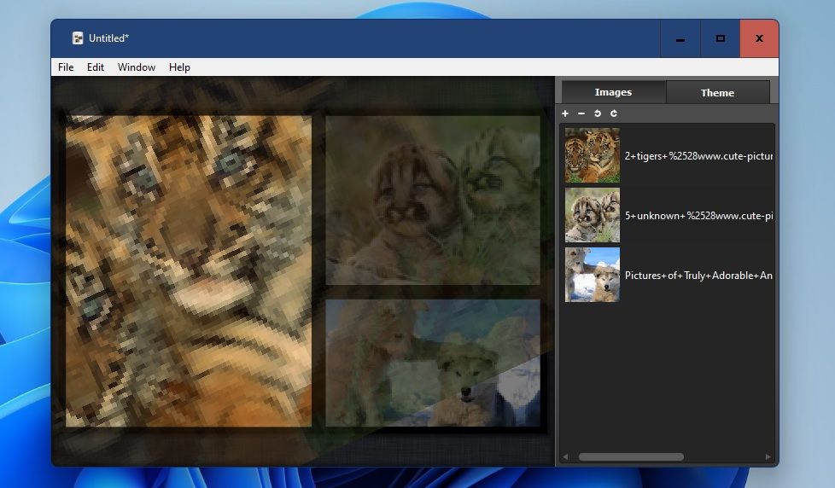Select the wolf pups thumbnail in list
The image size is (835, 488).
593,275
